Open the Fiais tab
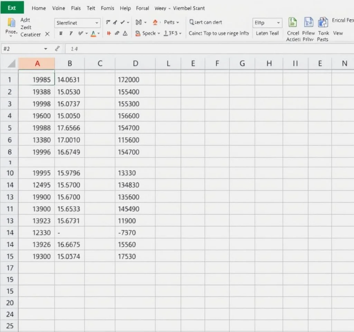 point(76,8)
